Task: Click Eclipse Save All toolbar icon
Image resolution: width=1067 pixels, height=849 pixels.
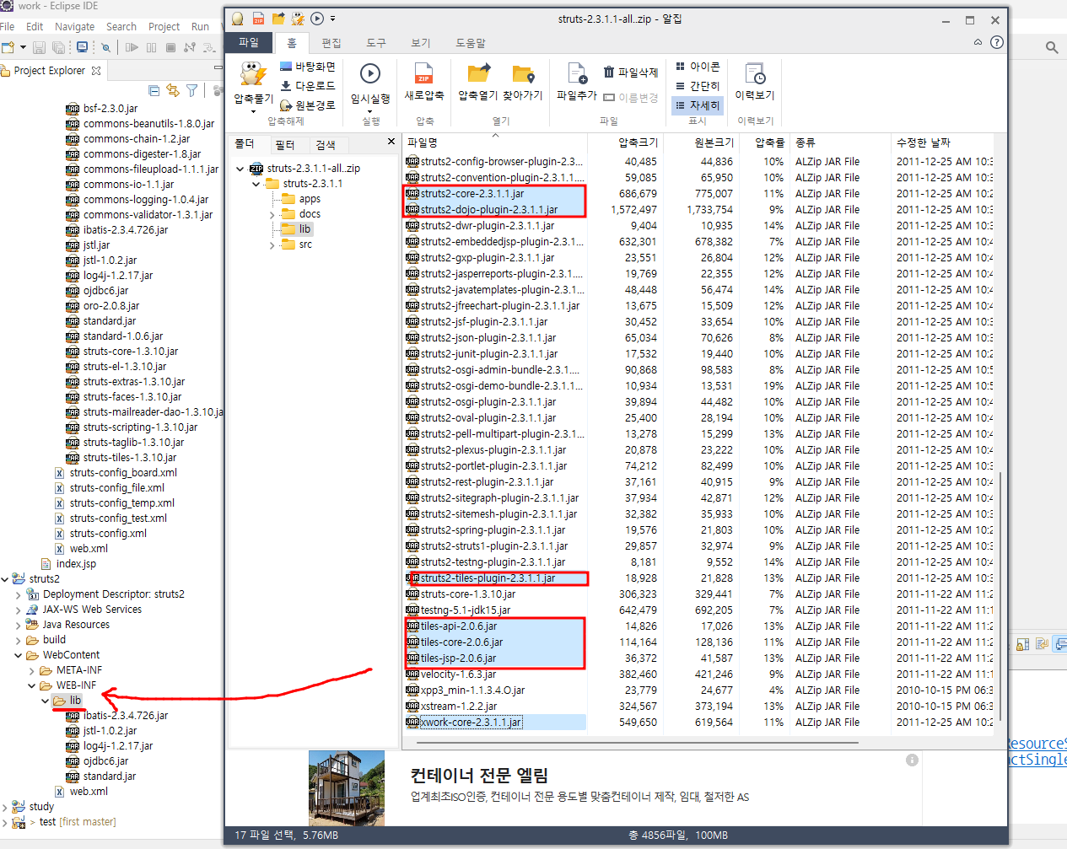Action: 58,47
